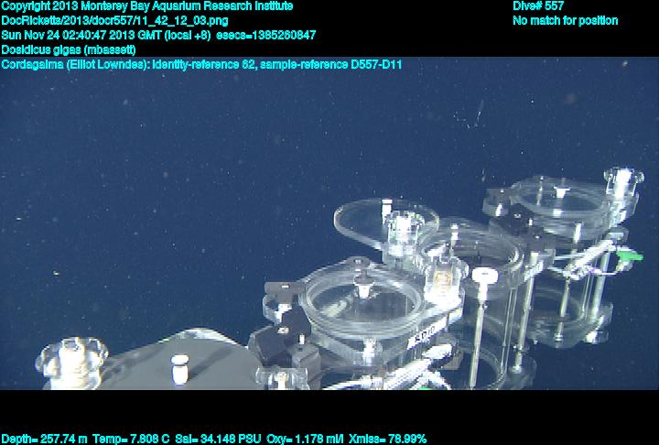Click the Dosidicus gigas (mbassett) annotation
The height and width of the screenshot is (445, 659).
[69, 50]
